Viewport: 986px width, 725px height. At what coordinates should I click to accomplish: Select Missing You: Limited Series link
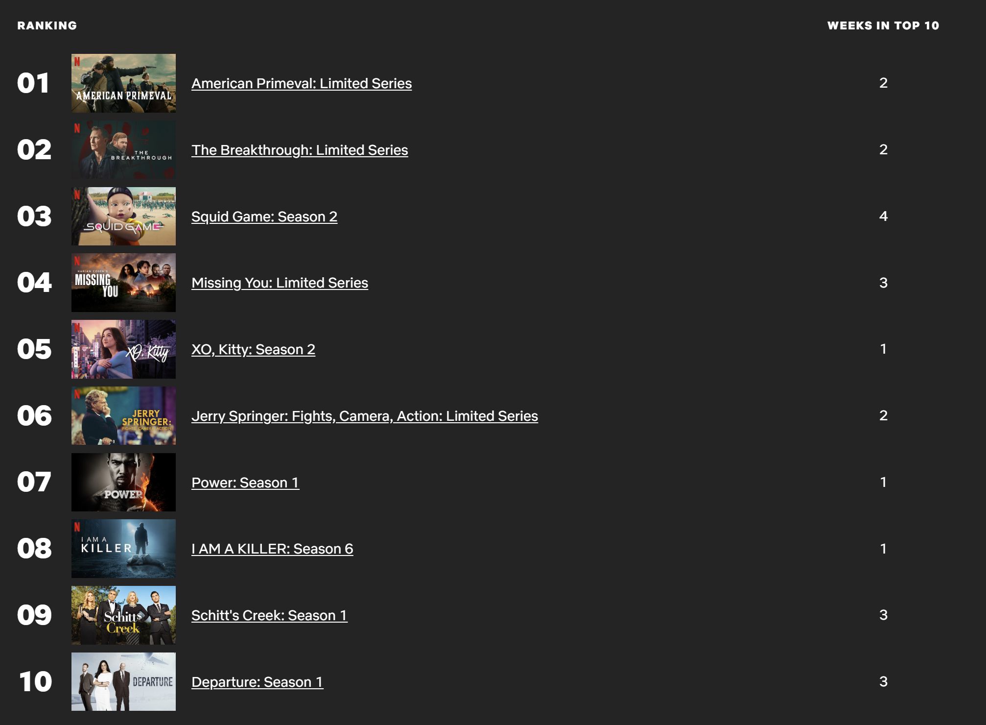[x=280, y=283]
